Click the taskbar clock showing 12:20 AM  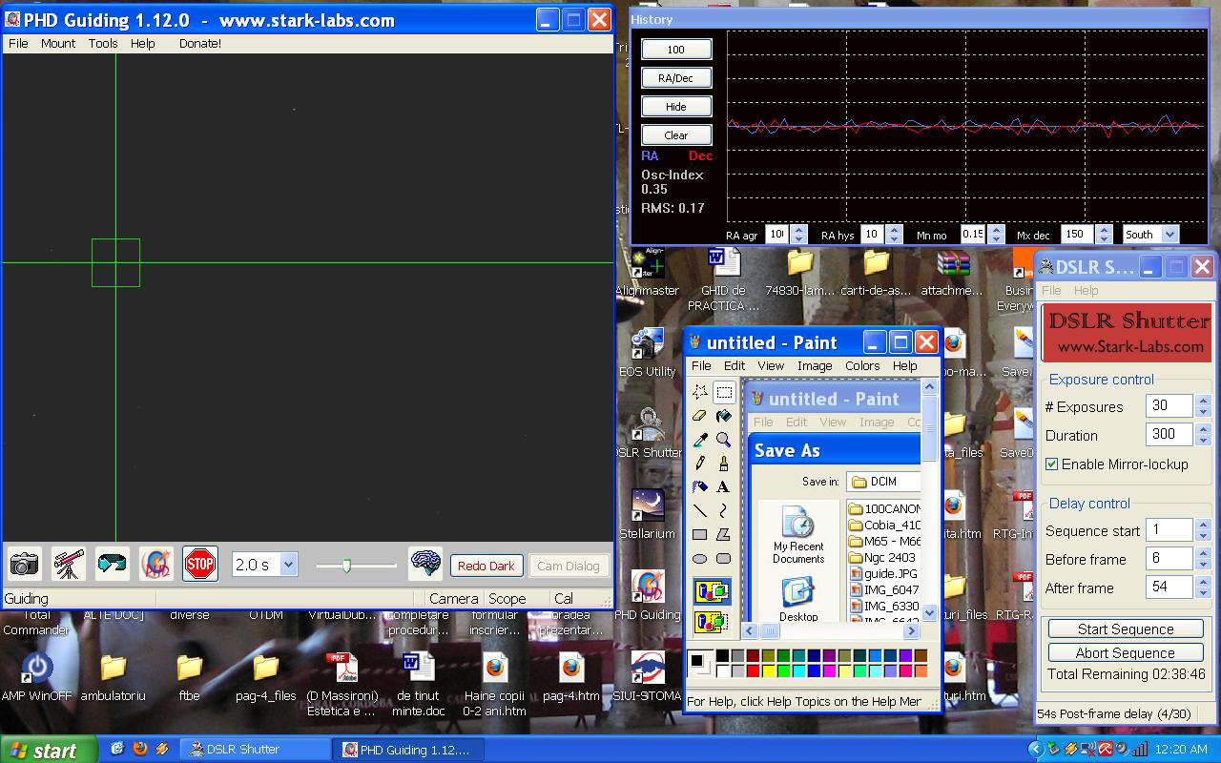pyautogui.click(x=1181, y=750)
